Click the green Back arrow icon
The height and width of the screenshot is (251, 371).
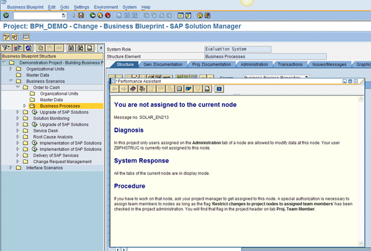tap(93, 15)
